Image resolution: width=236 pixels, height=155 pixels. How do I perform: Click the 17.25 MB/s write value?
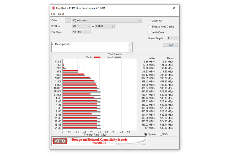pos(149,65)
